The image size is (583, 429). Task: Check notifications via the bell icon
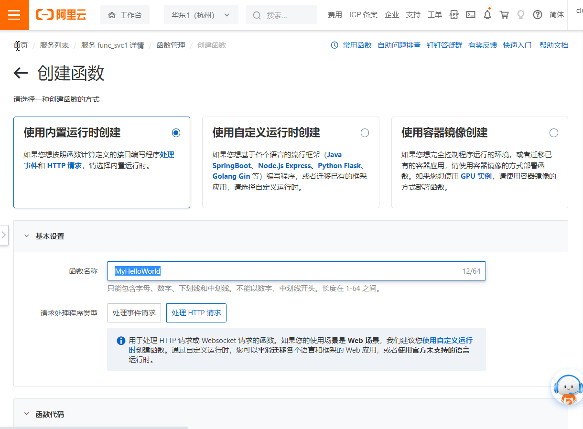pos(487,15)
